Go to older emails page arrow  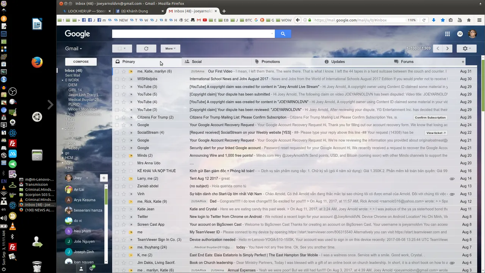point(448,49)
